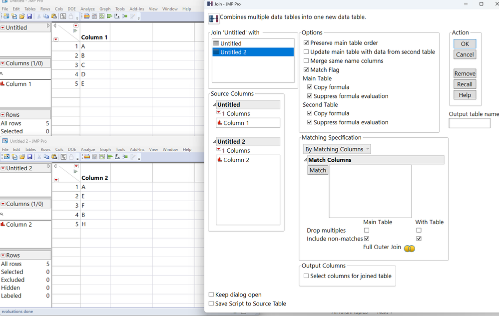This screenshot has height=316, width=499.
Task: Open Analyze menu in Untitled 2 window
Action: (x=88, y=149)
